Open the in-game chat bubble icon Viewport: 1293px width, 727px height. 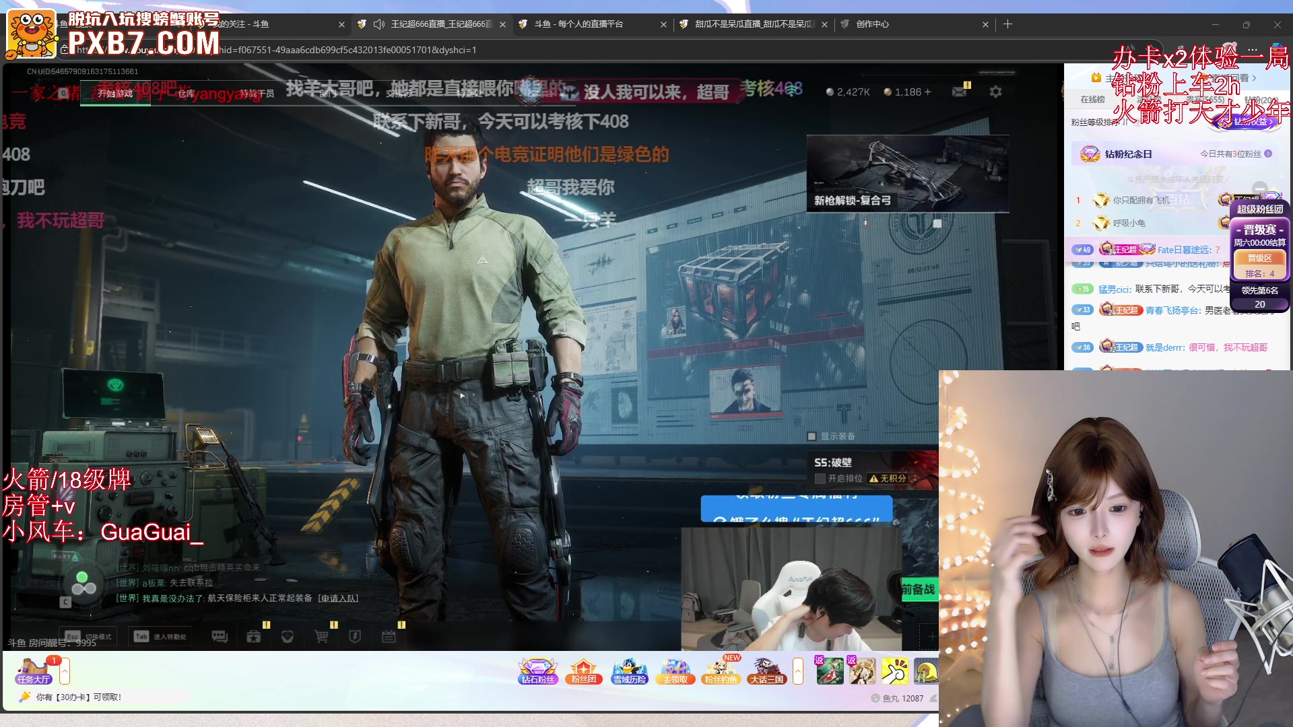click(220, 636)
